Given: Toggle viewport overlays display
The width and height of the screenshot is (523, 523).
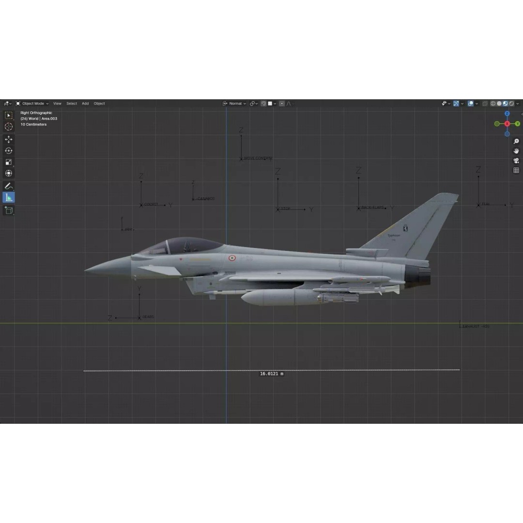Looking at the screenshot, I should click(470, 104).
